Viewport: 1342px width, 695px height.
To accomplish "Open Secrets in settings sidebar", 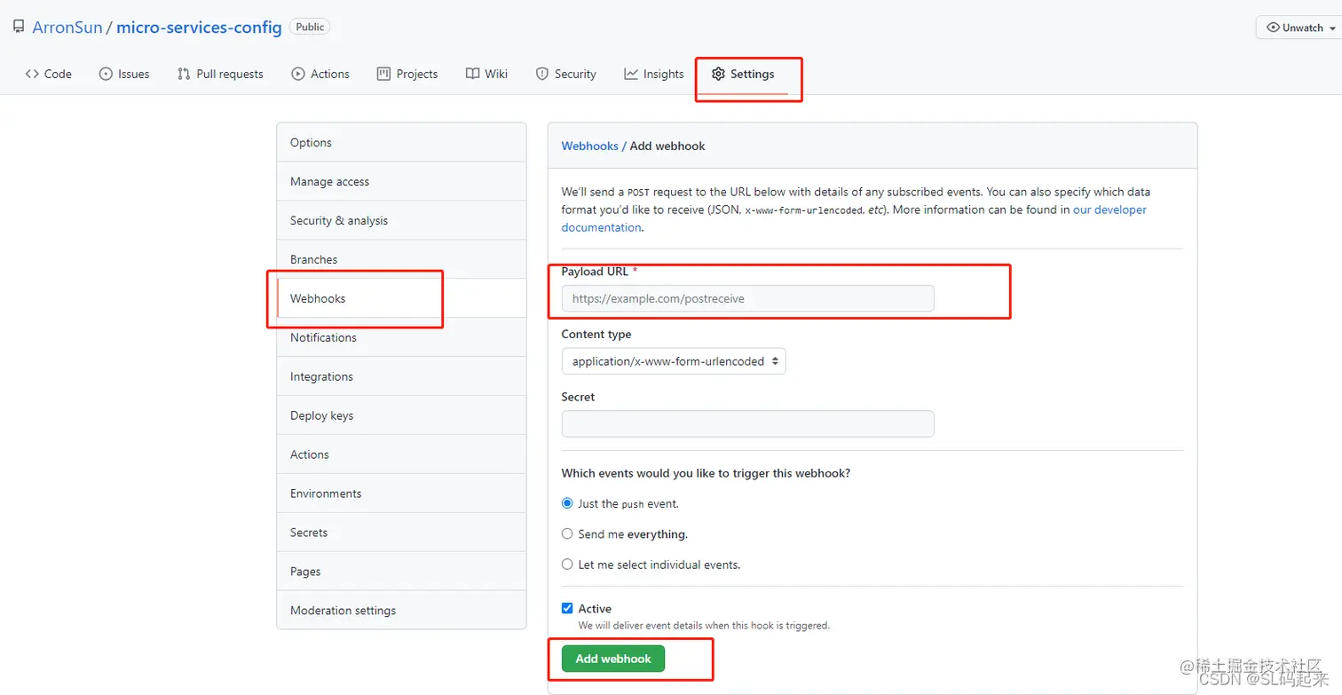I will pos(401,533).
